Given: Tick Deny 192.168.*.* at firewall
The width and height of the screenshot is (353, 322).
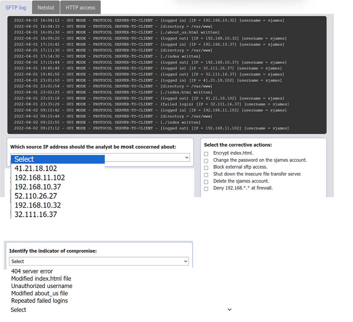Looking at the screenshot, I should point(206,189).
